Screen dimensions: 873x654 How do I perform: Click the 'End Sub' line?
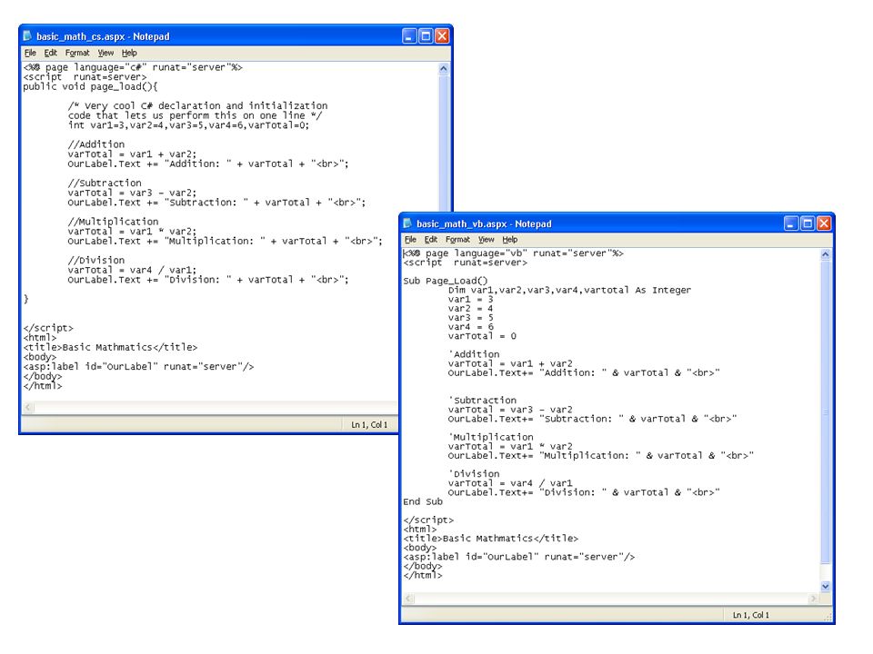[423, 501]
